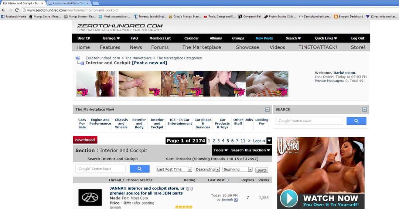Click the blue magnifier under Search Interior and Cockpit
This screenshot has width=399, height=209.
139,169
